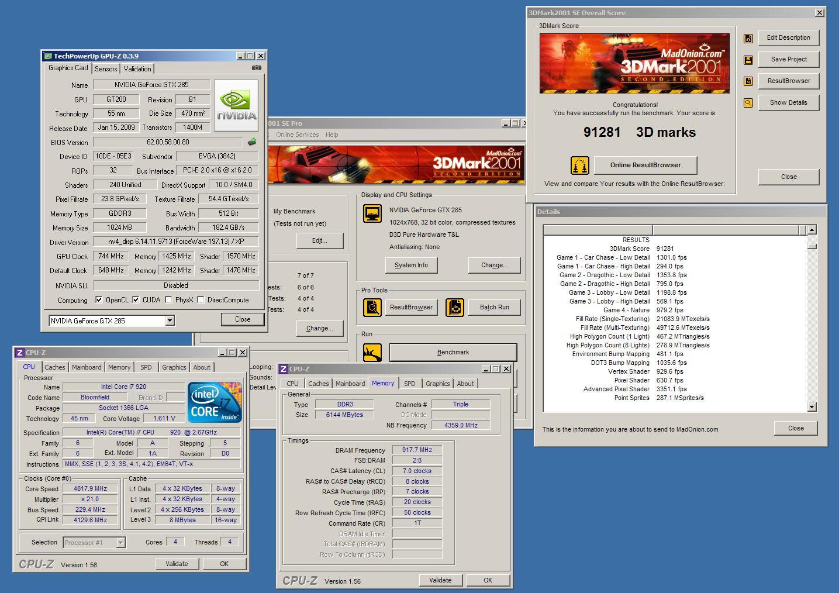Click the Online ResultBrowser trees icon

tap(579, 166)
